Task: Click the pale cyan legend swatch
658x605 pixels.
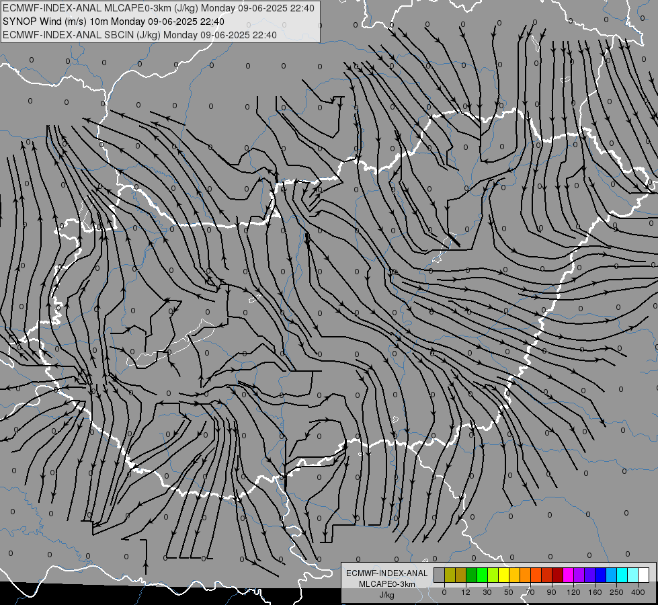Action: tap(633, 575)
